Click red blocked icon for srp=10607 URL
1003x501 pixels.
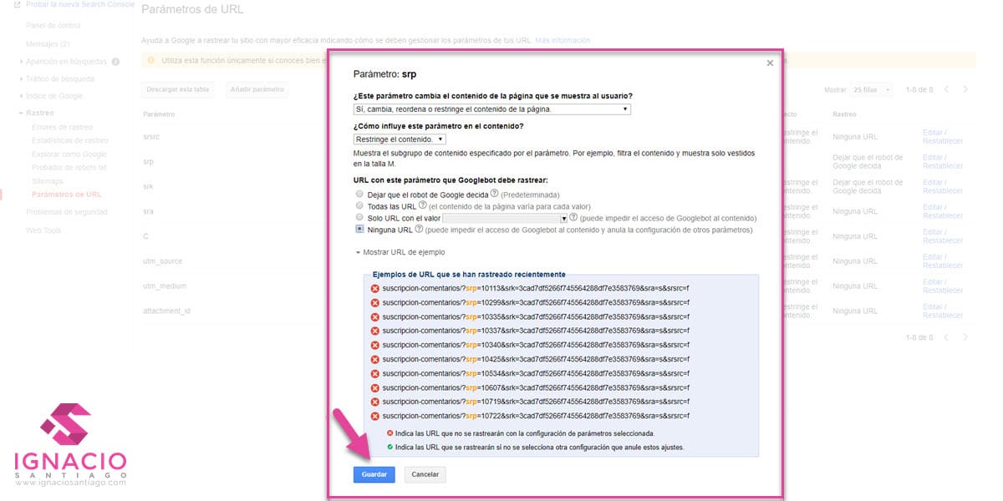click(375, 388)
